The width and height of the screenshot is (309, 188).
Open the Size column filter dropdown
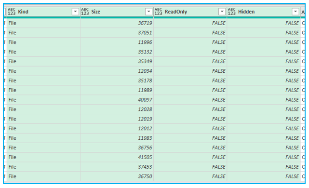148,12
